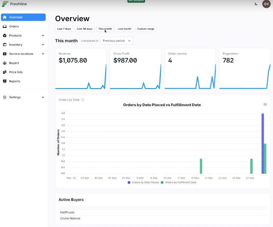Click the Inventory warehouse icon
273x227 pixels.
[x=5, y=45]
